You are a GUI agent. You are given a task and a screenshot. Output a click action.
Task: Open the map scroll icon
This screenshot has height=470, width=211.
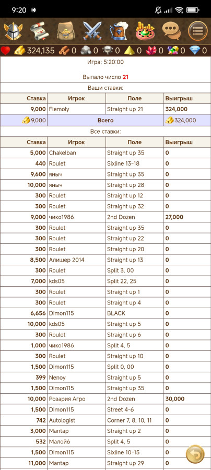(39, 31)
